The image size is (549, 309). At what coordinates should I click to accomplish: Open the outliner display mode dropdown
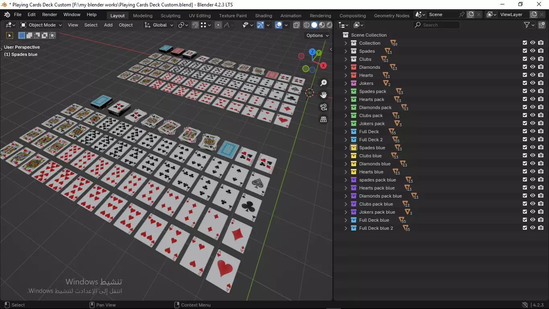[358, 25]
